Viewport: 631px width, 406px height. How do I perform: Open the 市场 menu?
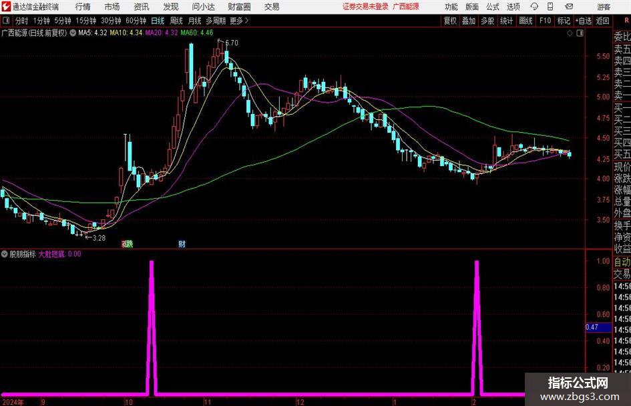[x=112, y=7]
